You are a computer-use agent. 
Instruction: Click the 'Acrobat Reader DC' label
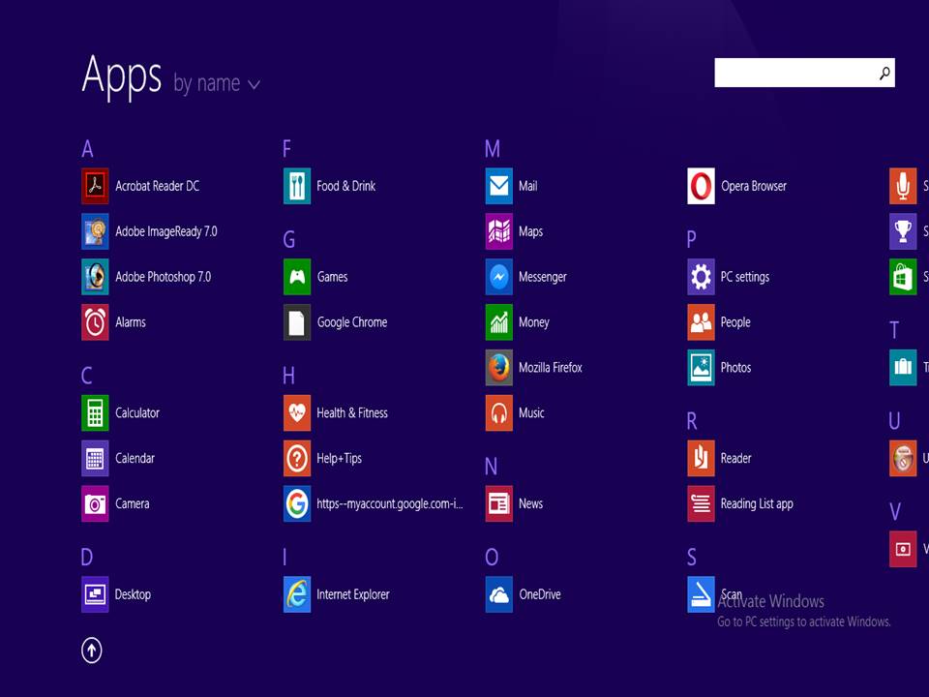(157, 186)
